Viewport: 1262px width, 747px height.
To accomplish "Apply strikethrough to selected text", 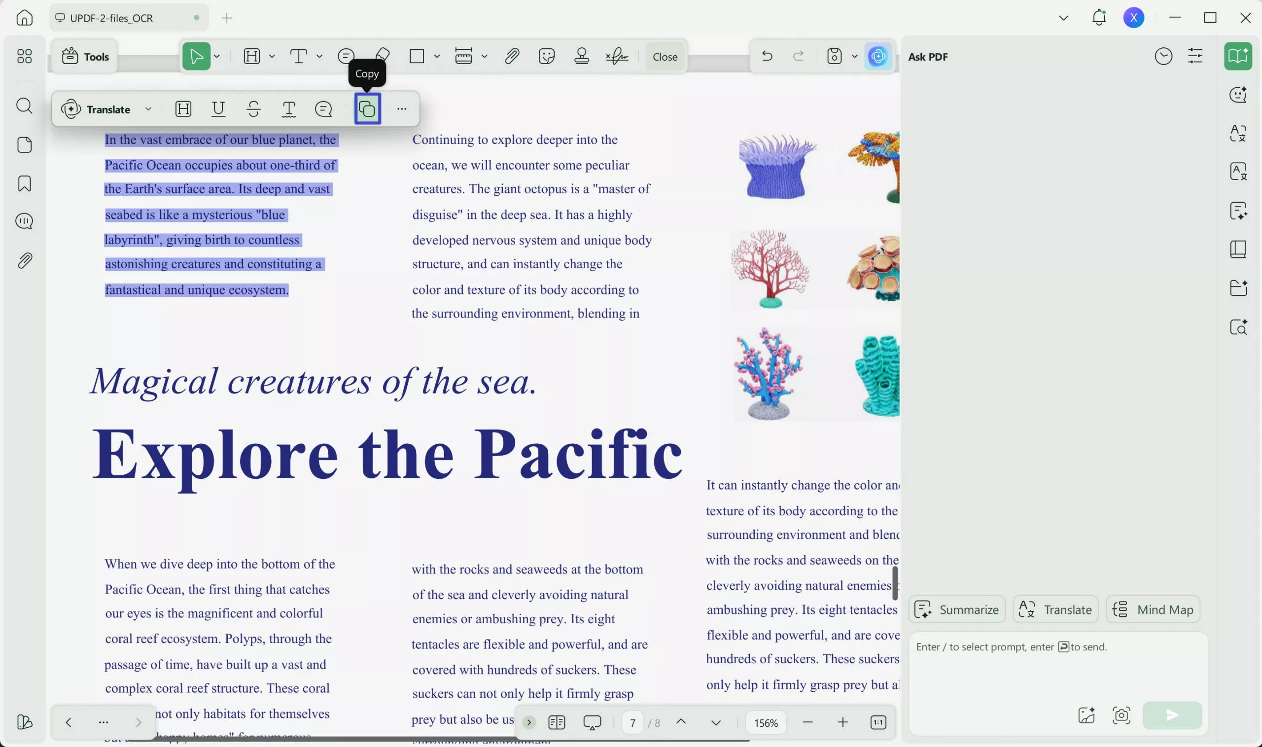I will [x=253, y=109].
